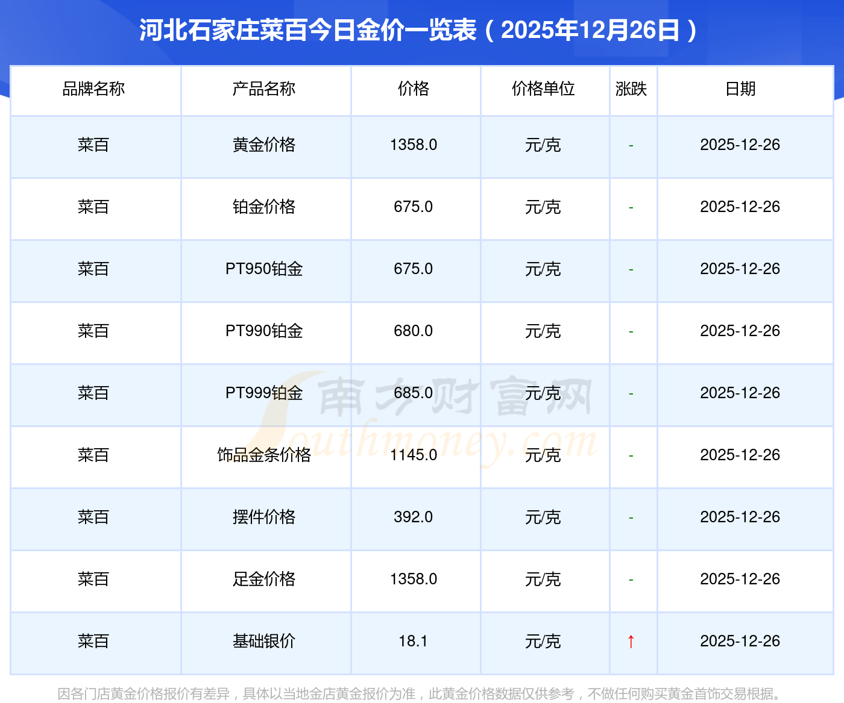Click the 菜百 brand in PT999铂金 row
This screenshot has width=844, height=703.
[93, 393]
